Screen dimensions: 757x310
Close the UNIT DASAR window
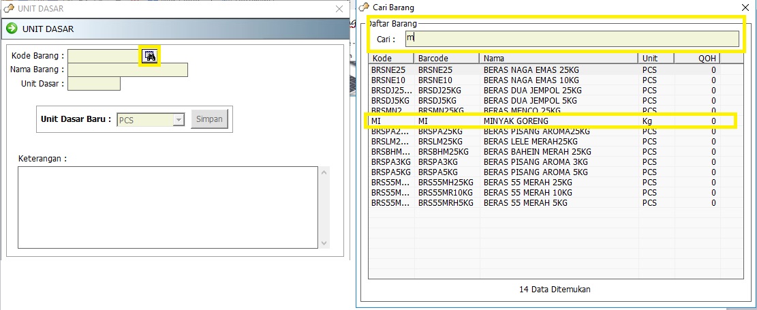(x=339, y=9)
